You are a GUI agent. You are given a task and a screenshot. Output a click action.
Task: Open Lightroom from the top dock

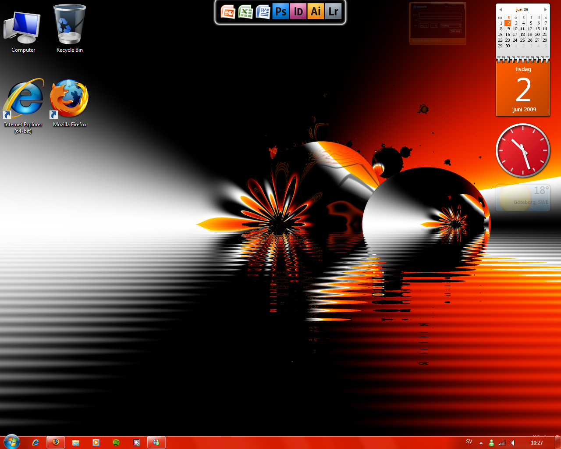point(333,12)
